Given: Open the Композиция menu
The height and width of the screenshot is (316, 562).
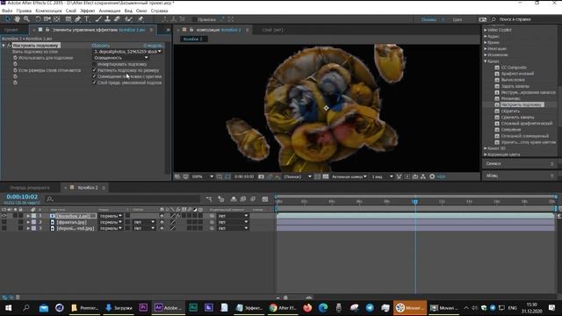Looking at the screenshot, I should [48, 11].
